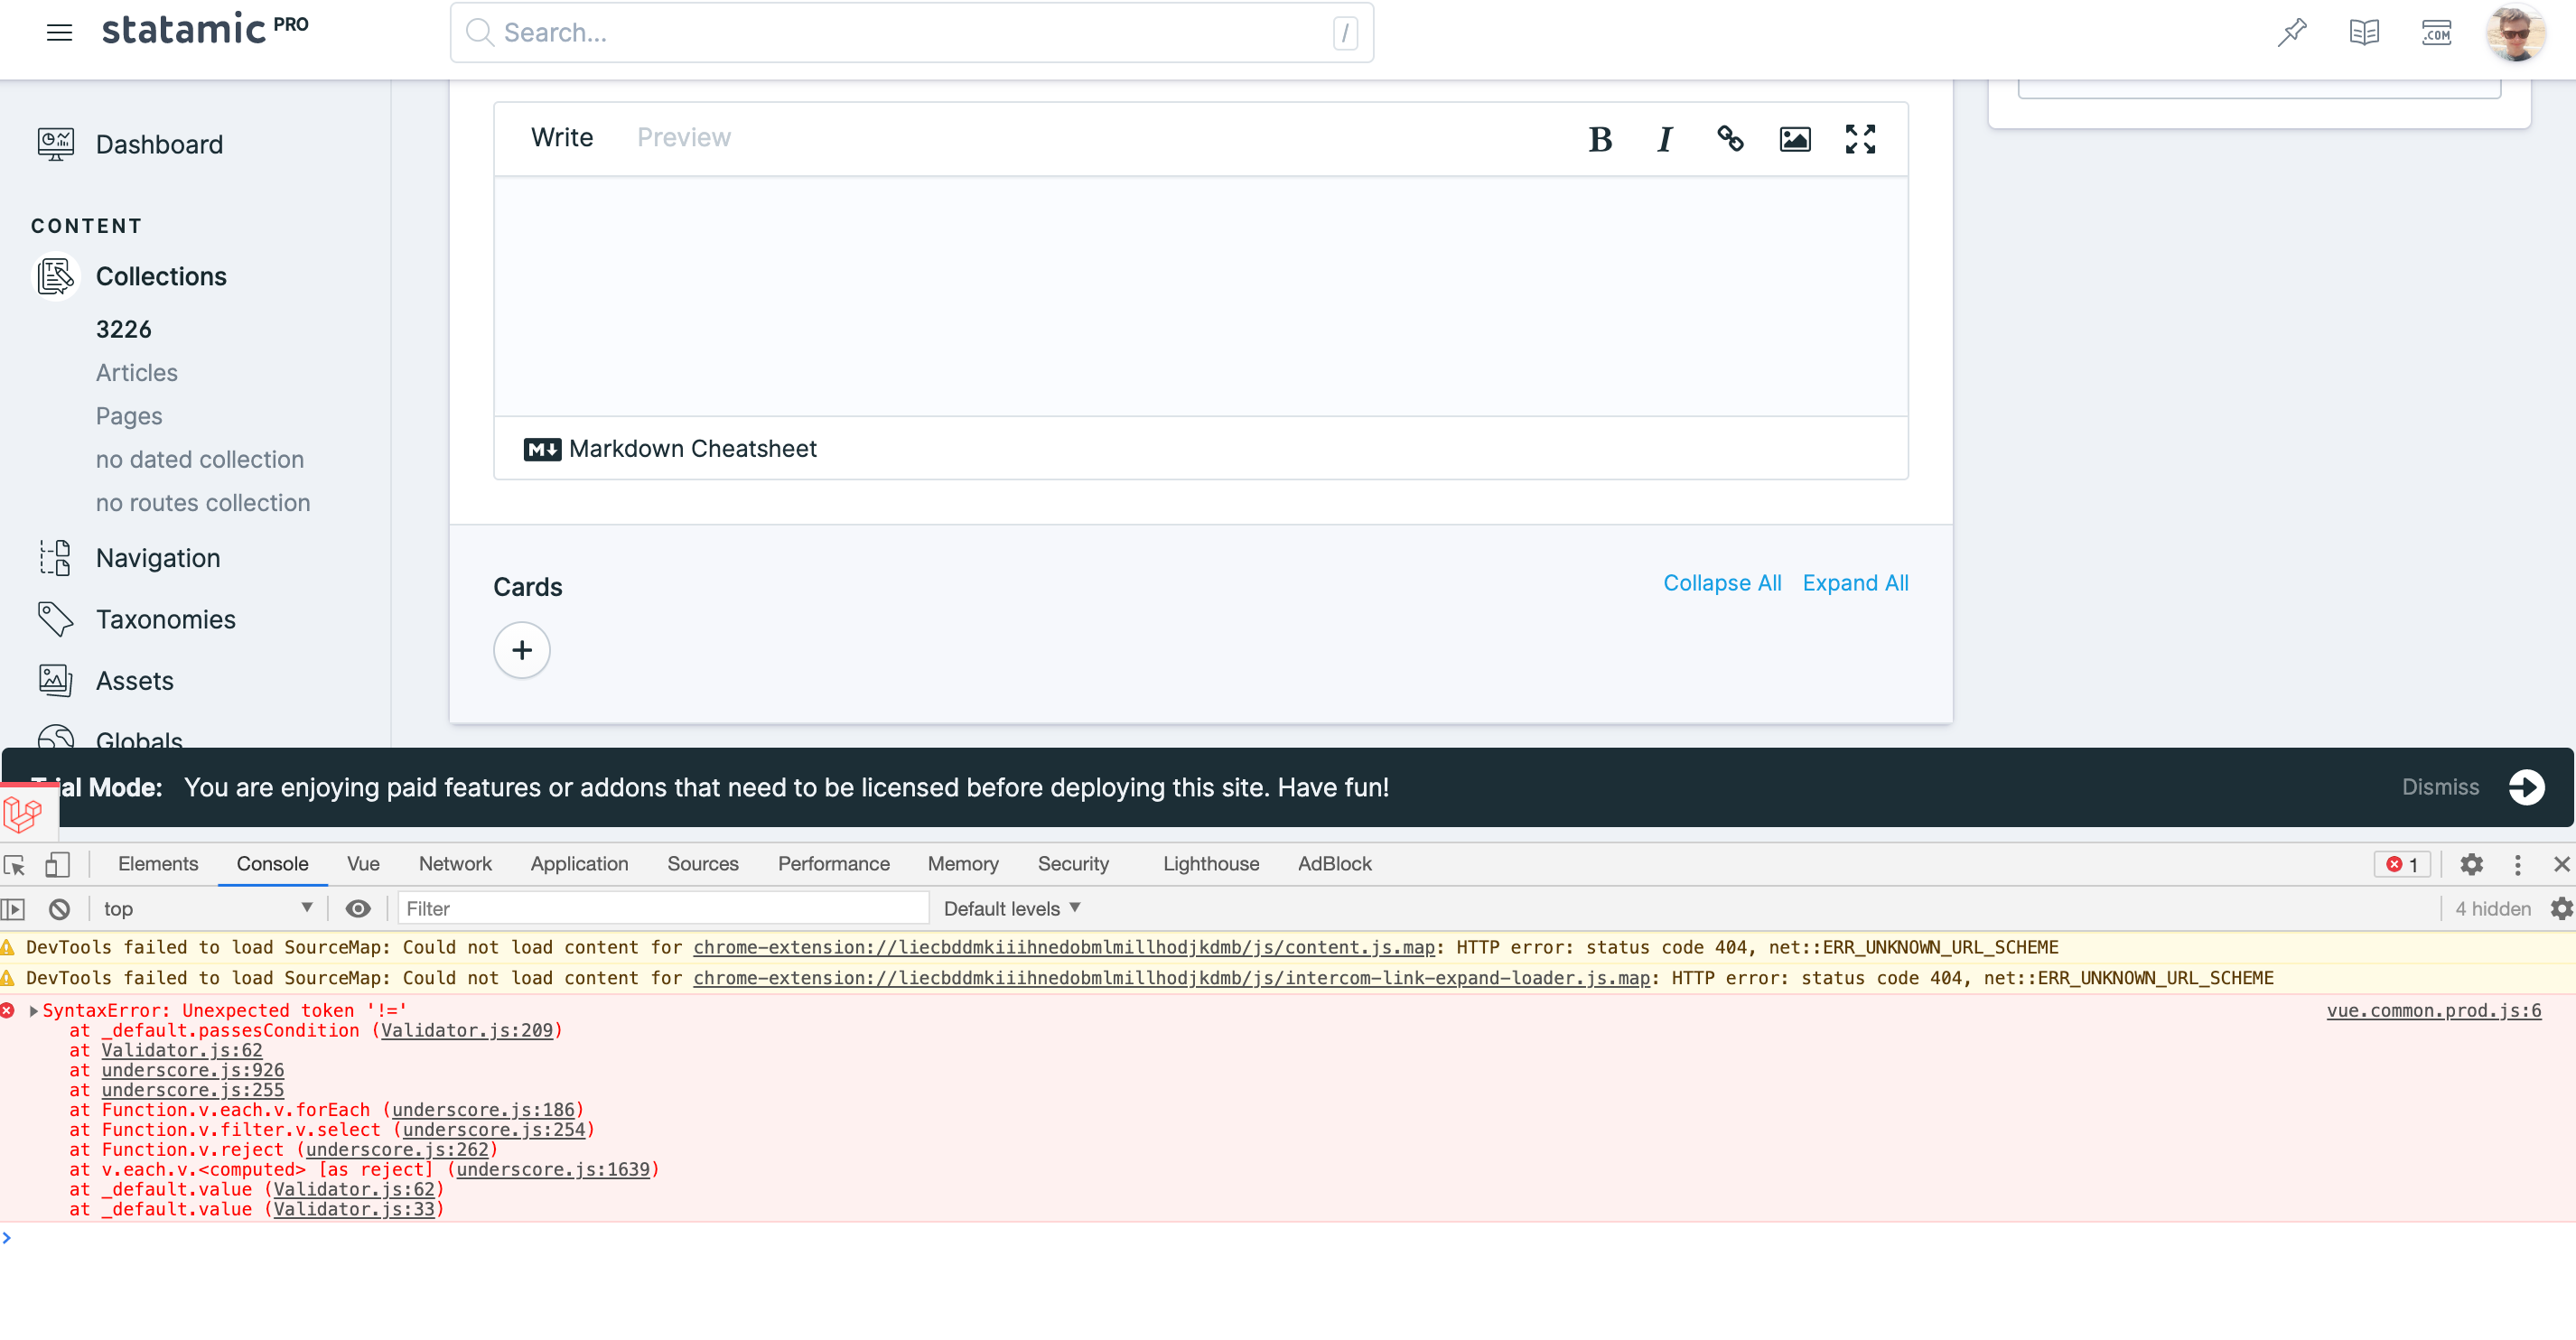Image resolution: width=2576 pixels, height=1340 pixels.
Task: Open the Vue DevTools tab
Action: click(x=363, y=864)
